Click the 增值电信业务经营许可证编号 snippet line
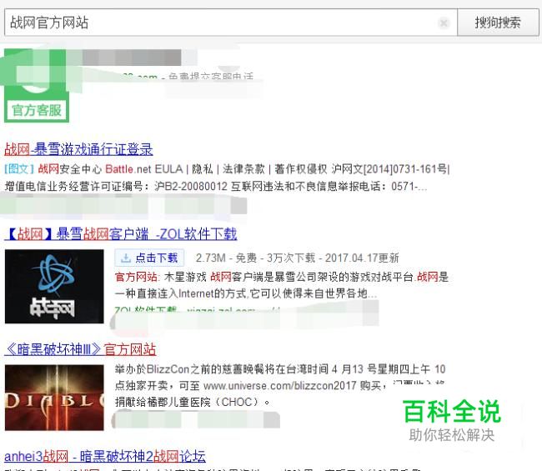 [216, 186]
